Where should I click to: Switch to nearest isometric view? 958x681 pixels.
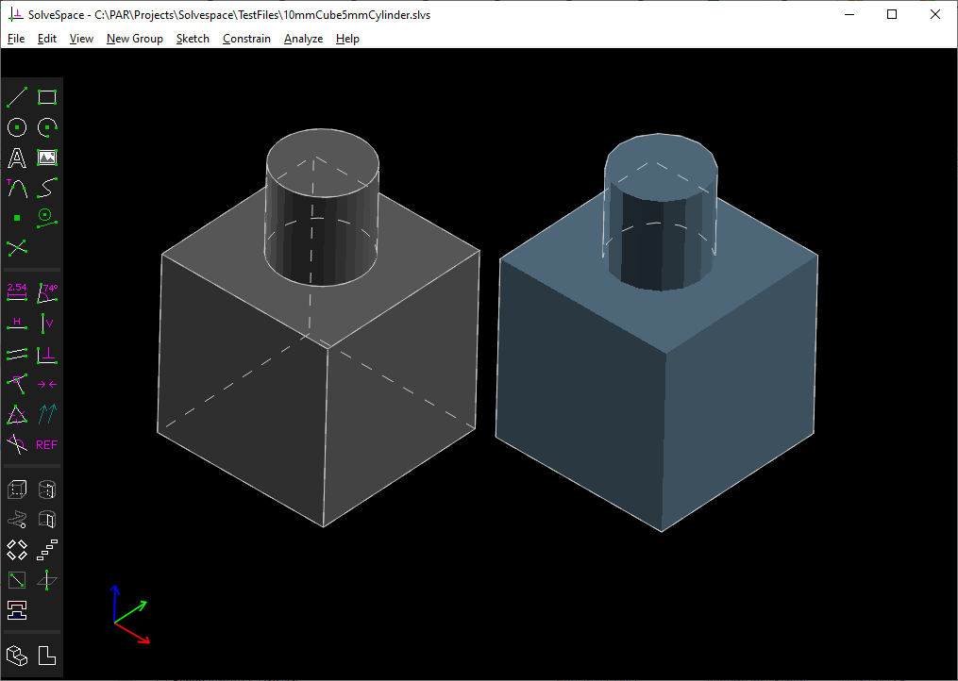coord(16,656)
